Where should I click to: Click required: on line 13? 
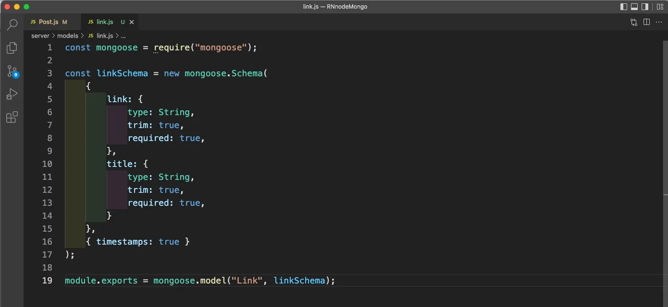(151, 203)
